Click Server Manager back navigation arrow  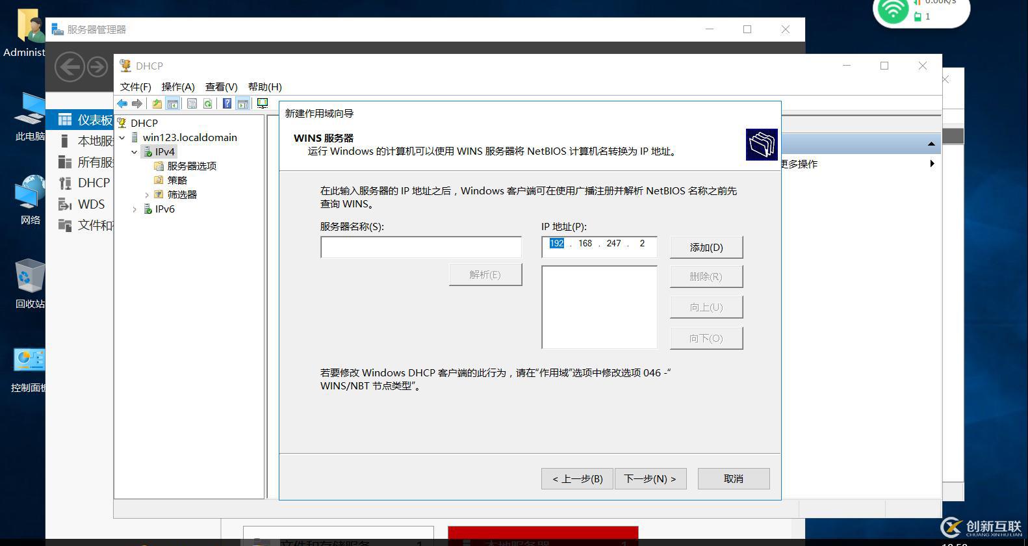(70, 67)
